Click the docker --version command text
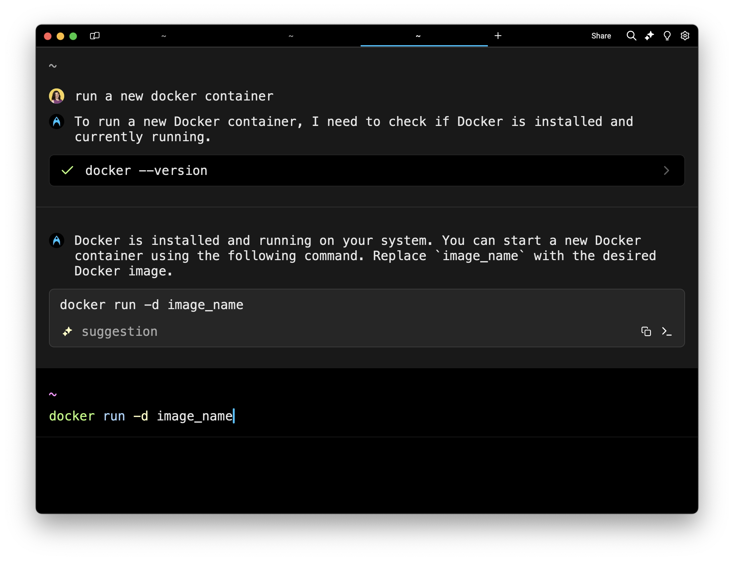The height and width of the screenshot is (561, 734). click(146, 170)
